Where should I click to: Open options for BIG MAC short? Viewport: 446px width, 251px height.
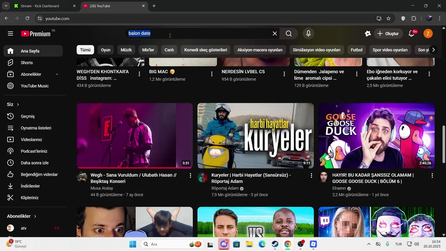point(212,74)
